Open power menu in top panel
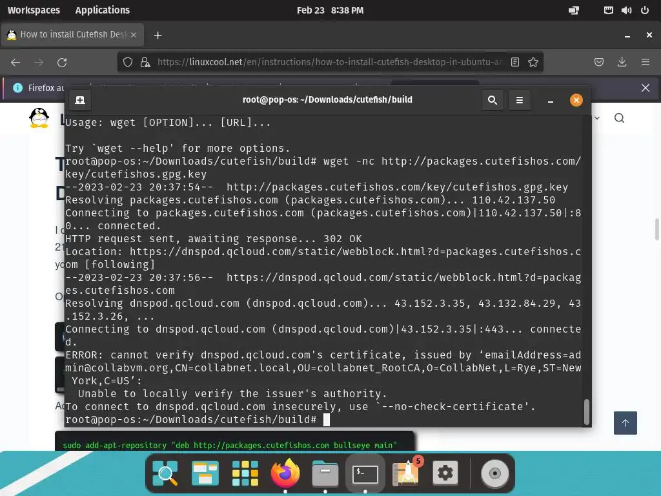Viewport: 661px width, 496px height. [645, 10]
